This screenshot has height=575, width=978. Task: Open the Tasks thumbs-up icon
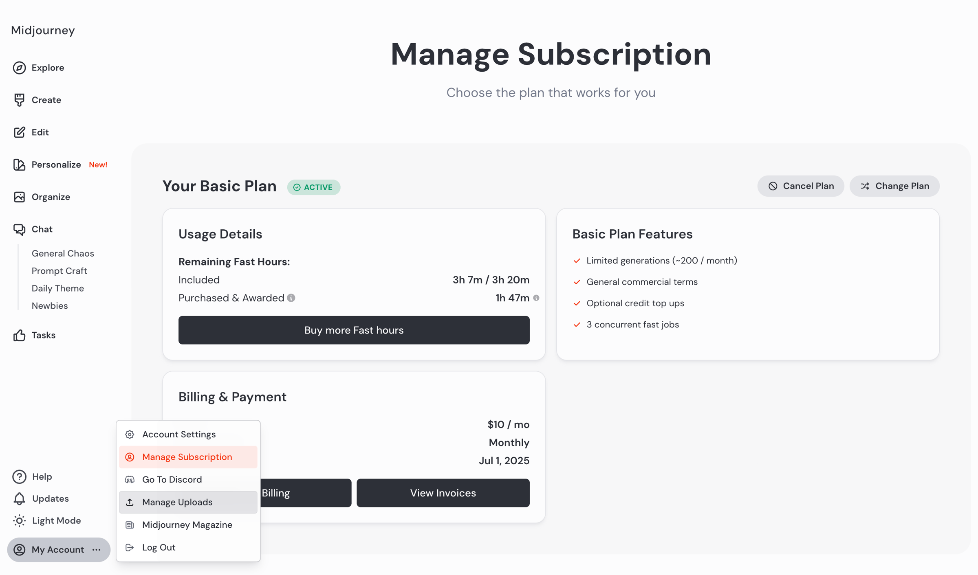click(x=19, y=335)
